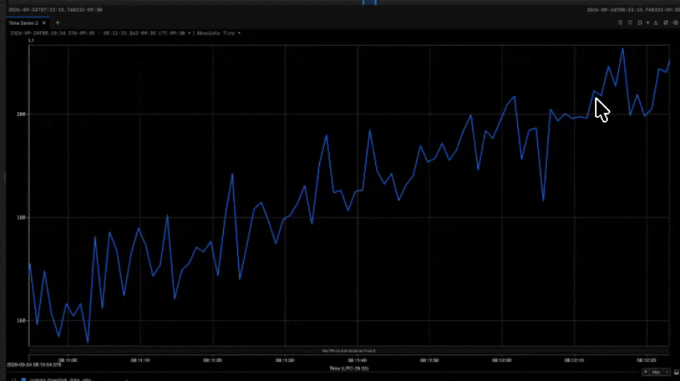680x381 pixels.
Task: Select the Time Series 2 tab
Action: [x=23, y=23]
